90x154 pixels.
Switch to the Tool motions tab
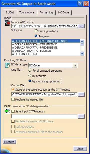27,12
